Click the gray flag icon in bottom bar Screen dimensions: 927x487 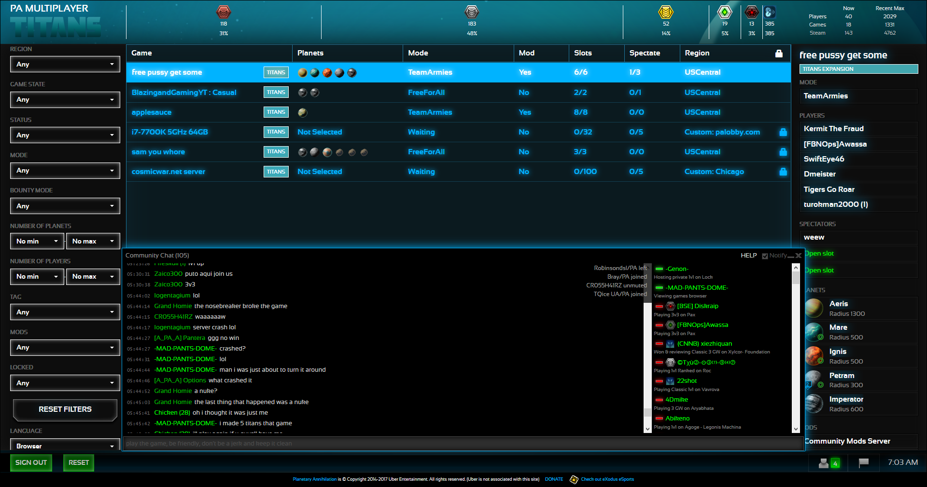pyautogui.click(x=864, y=463)
